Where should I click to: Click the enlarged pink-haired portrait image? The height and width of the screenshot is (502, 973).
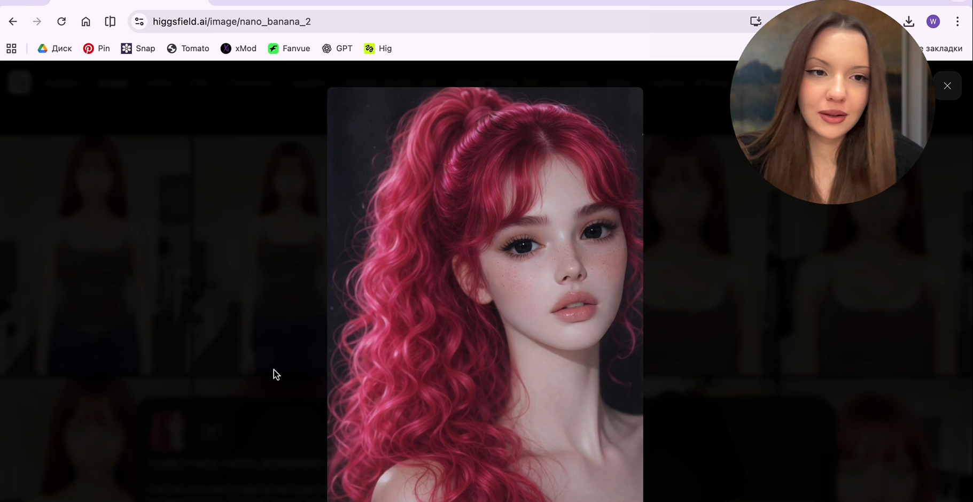[x=485, y=295]
